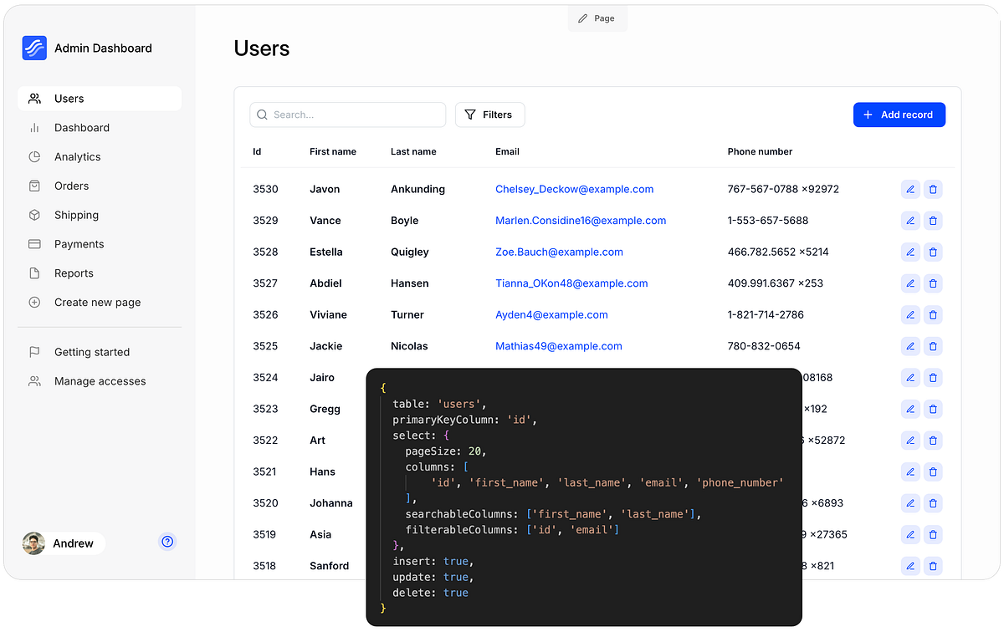Open the Reports document icon
This screenshot has height=632, width=1004.
click(34, 273)
